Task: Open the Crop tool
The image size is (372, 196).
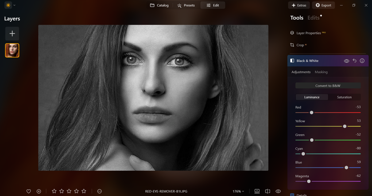Action: (300, 45)
